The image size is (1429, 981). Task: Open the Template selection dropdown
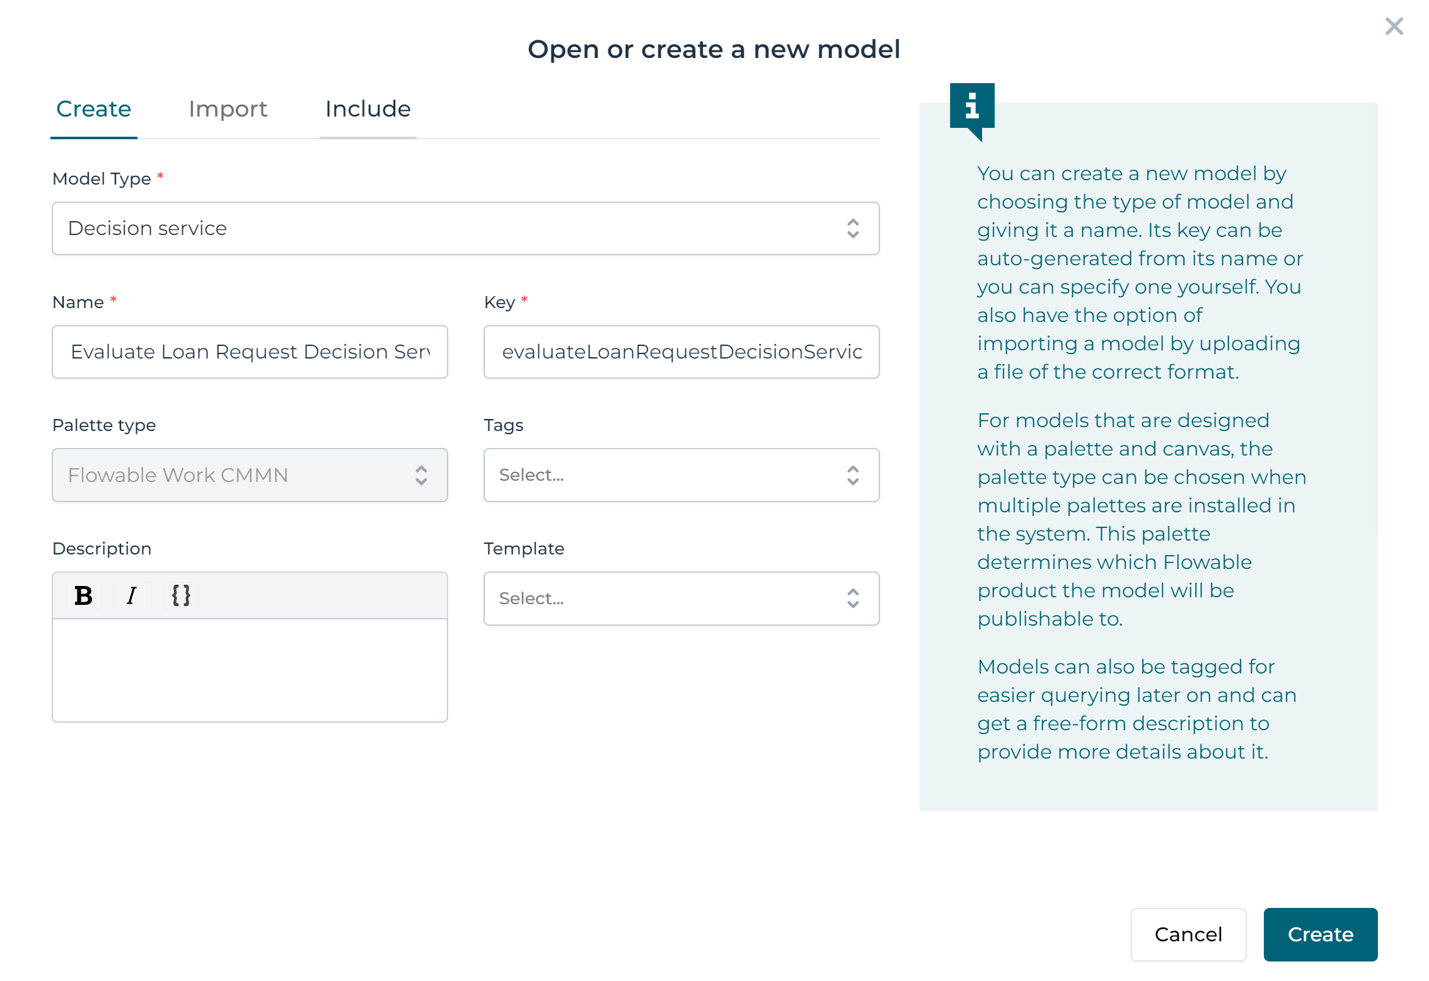pos(681,599)
